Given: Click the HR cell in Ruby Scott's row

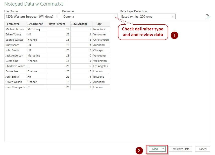Looking at the screenshot, I should point(37,45).
